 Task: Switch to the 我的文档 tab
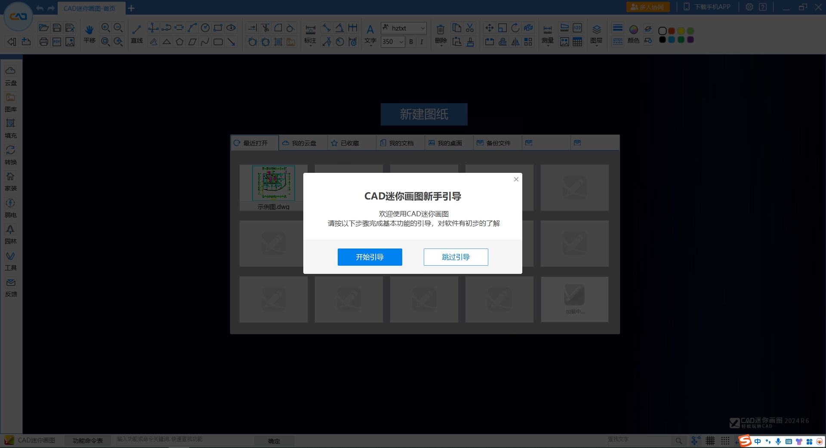[x=401, y=143]
